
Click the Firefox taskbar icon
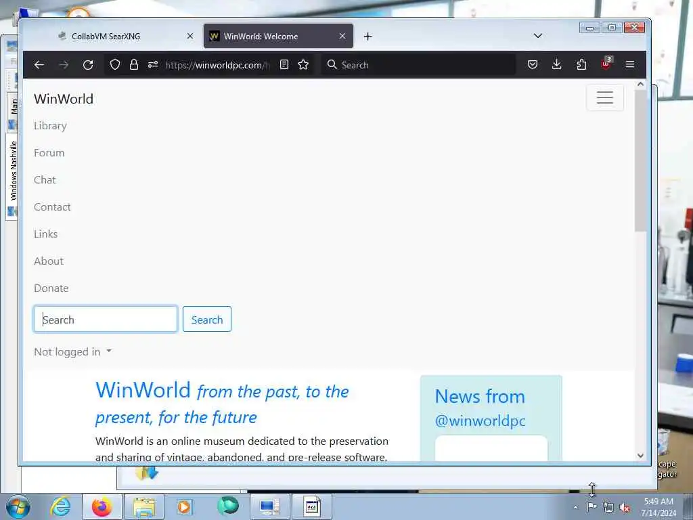102,506
